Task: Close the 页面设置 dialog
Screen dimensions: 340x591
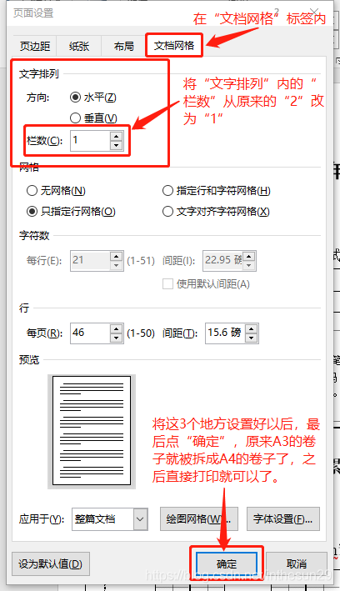Action: (313, 13)
